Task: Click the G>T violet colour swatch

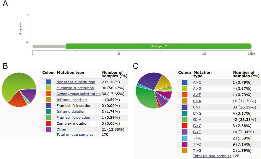Action: point(185,132)
